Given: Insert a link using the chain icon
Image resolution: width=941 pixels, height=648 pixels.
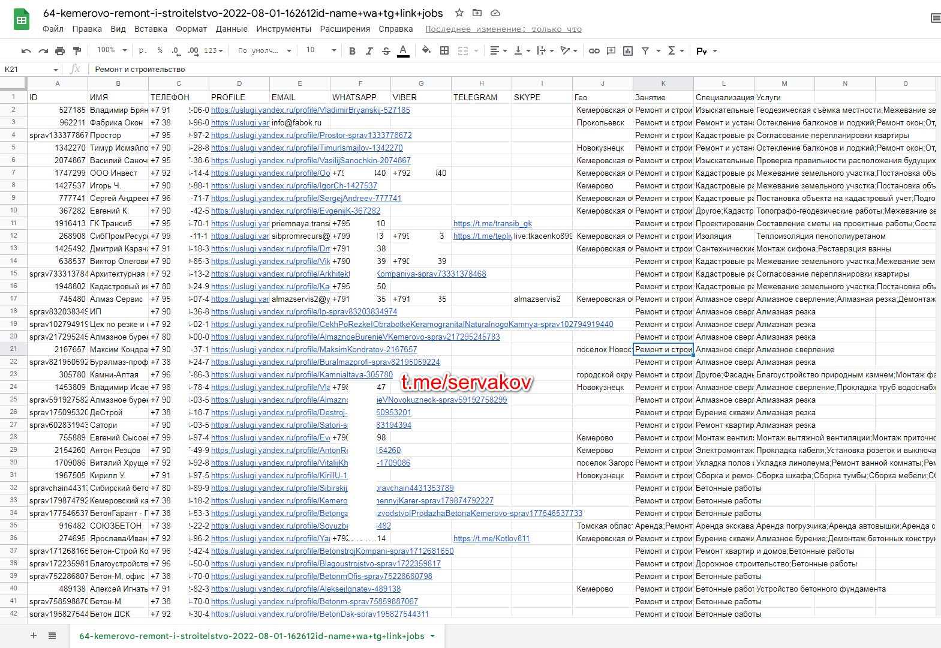Looking at the screenshot, I should (x=594, y=51).
